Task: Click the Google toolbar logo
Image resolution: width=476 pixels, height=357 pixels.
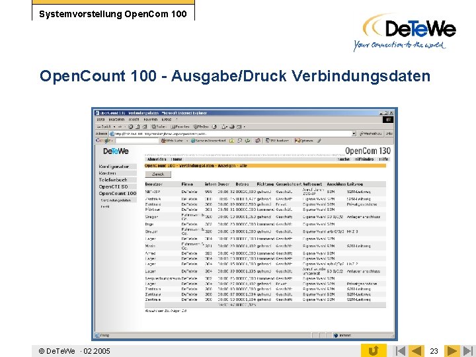Action: click(103, 141)
